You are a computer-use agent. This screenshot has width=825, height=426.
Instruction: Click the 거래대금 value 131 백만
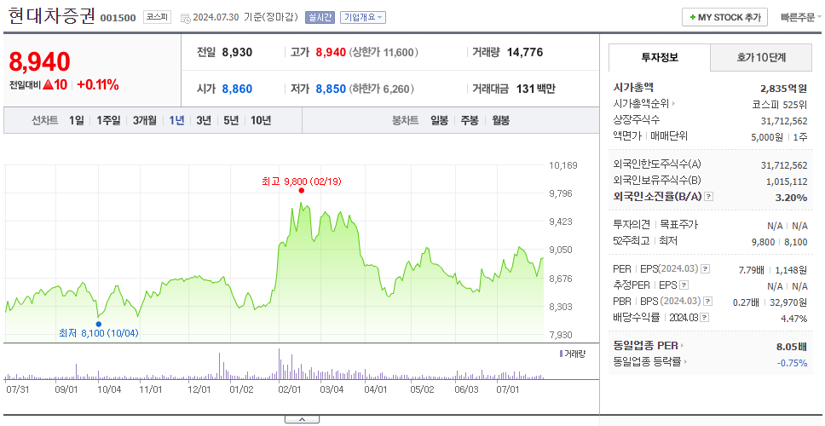click(535, 89)
